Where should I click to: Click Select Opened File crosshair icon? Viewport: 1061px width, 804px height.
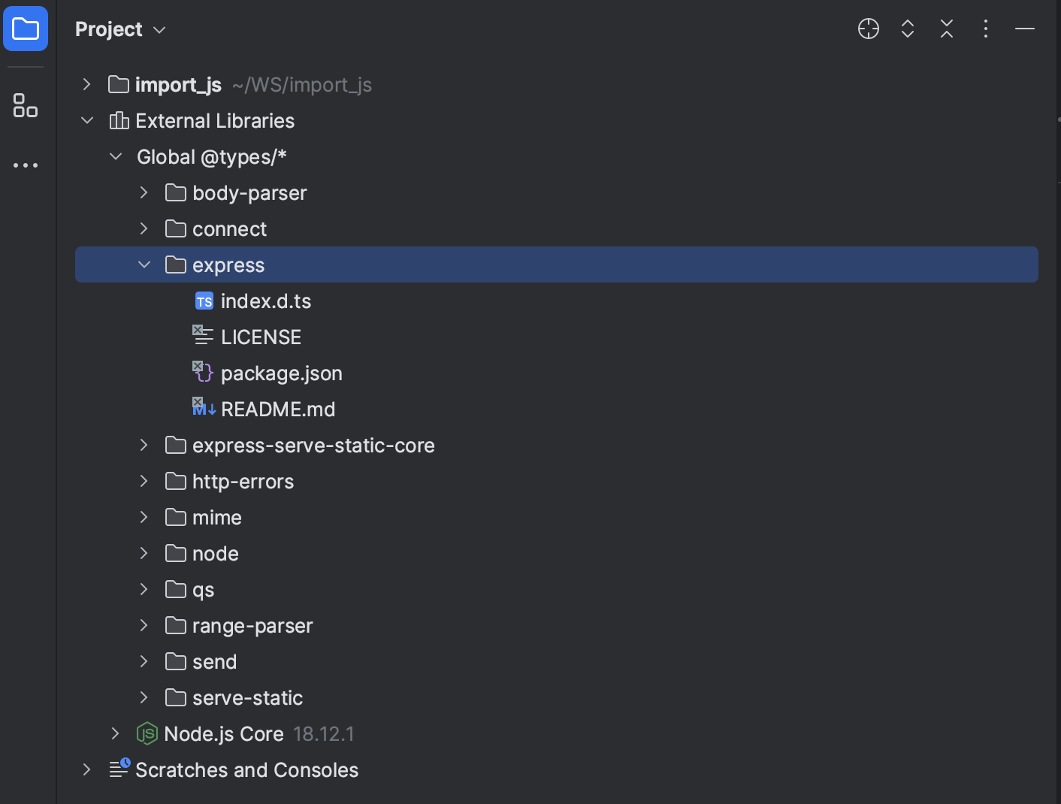pos(868,29)
